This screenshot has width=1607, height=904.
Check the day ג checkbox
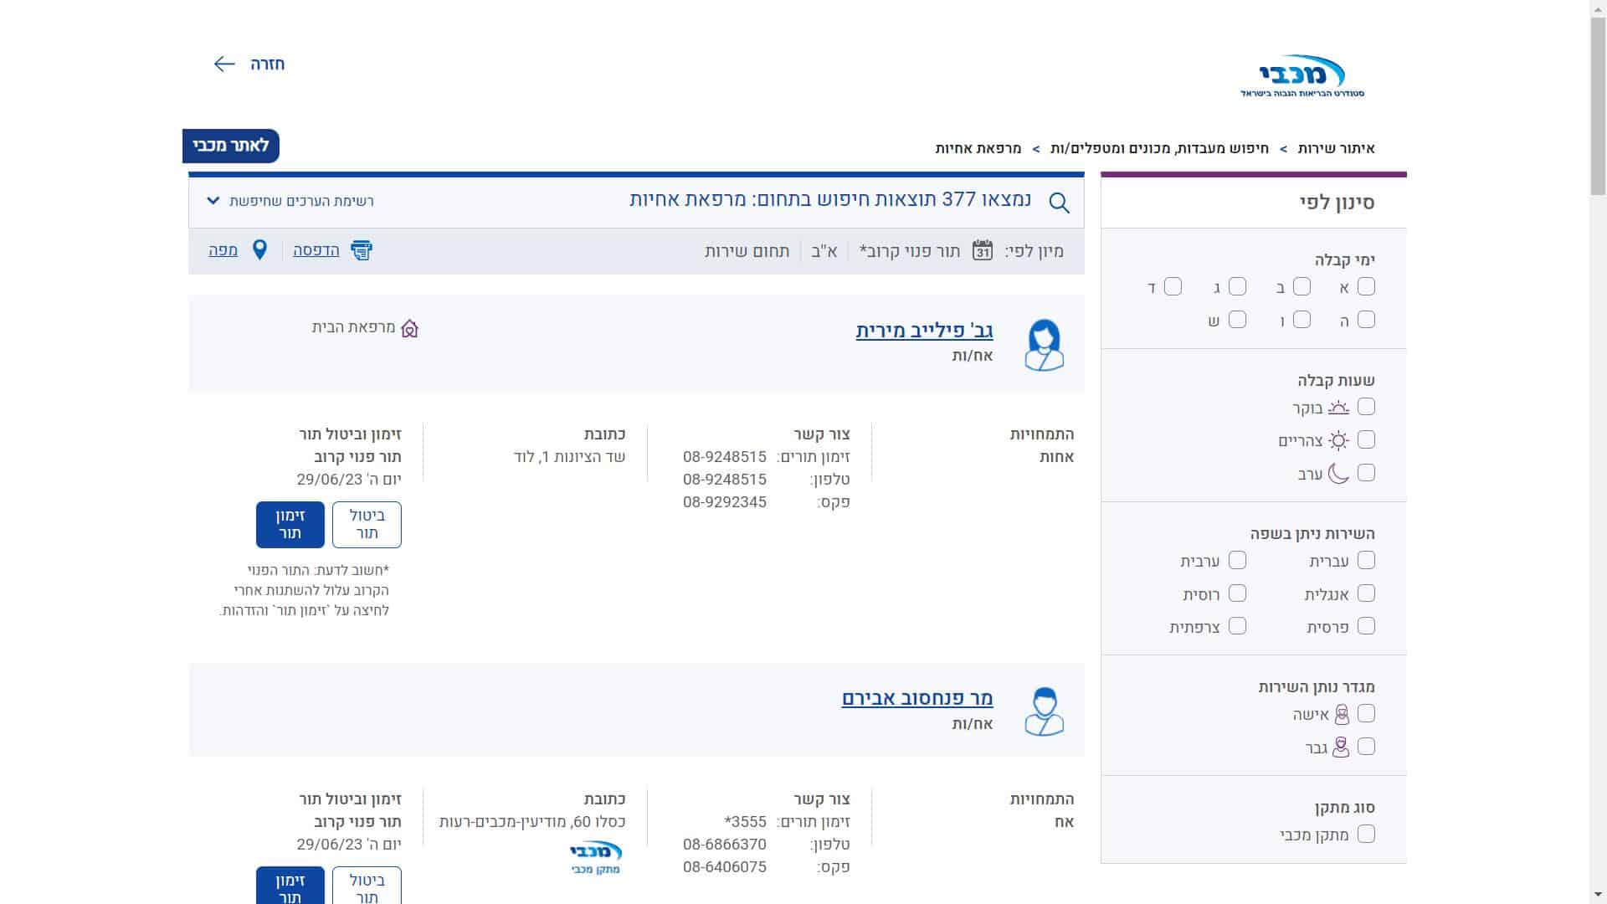[1237, 287]
